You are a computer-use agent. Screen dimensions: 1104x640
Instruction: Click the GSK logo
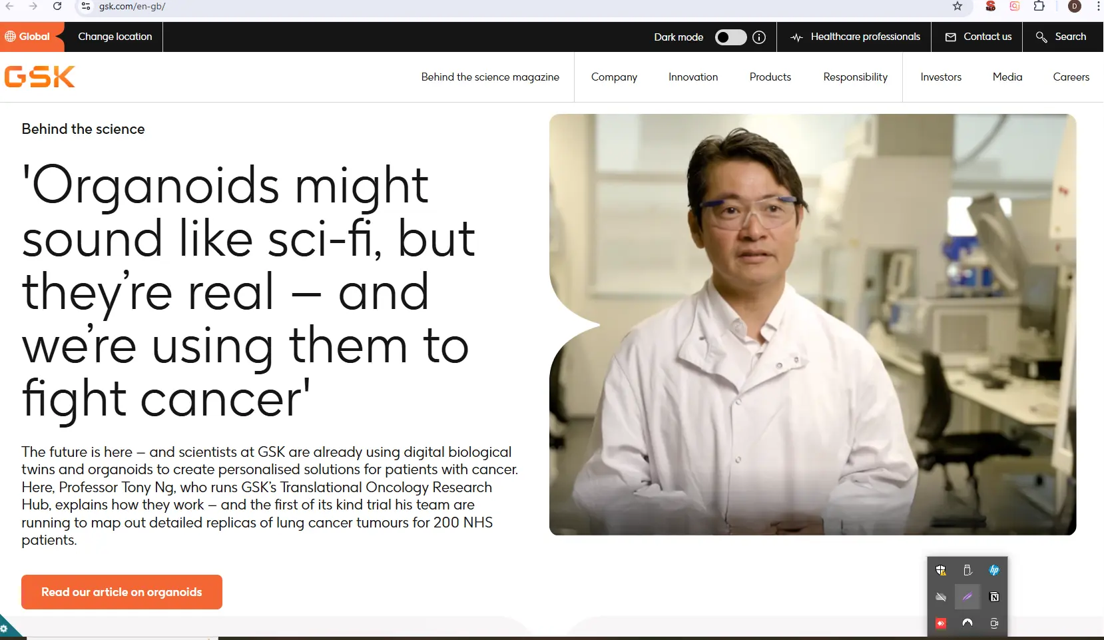coord(40,77)
